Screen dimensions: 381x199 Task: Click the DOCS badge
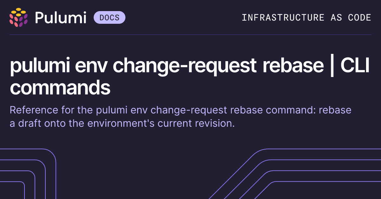click(x=109, y=17)
